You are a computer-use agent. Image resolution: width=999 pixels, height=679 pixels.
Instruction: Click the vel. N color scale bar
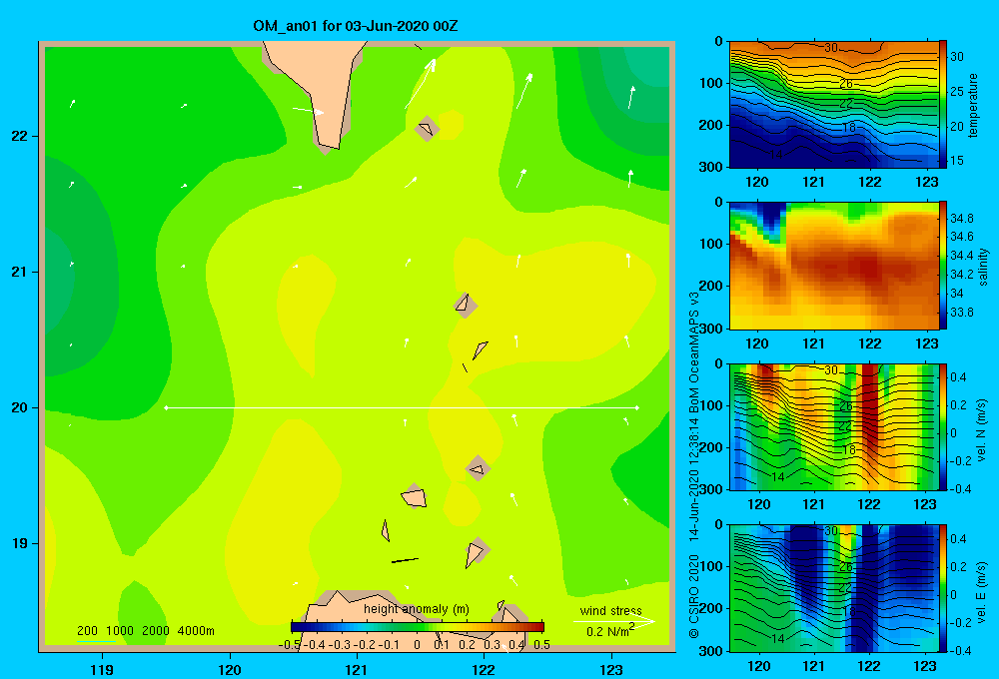tap(943, 426)
